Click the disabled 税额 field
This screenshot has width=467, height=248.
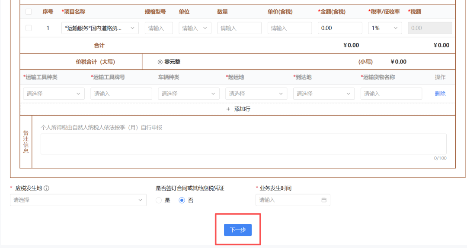tap(430, 28)
